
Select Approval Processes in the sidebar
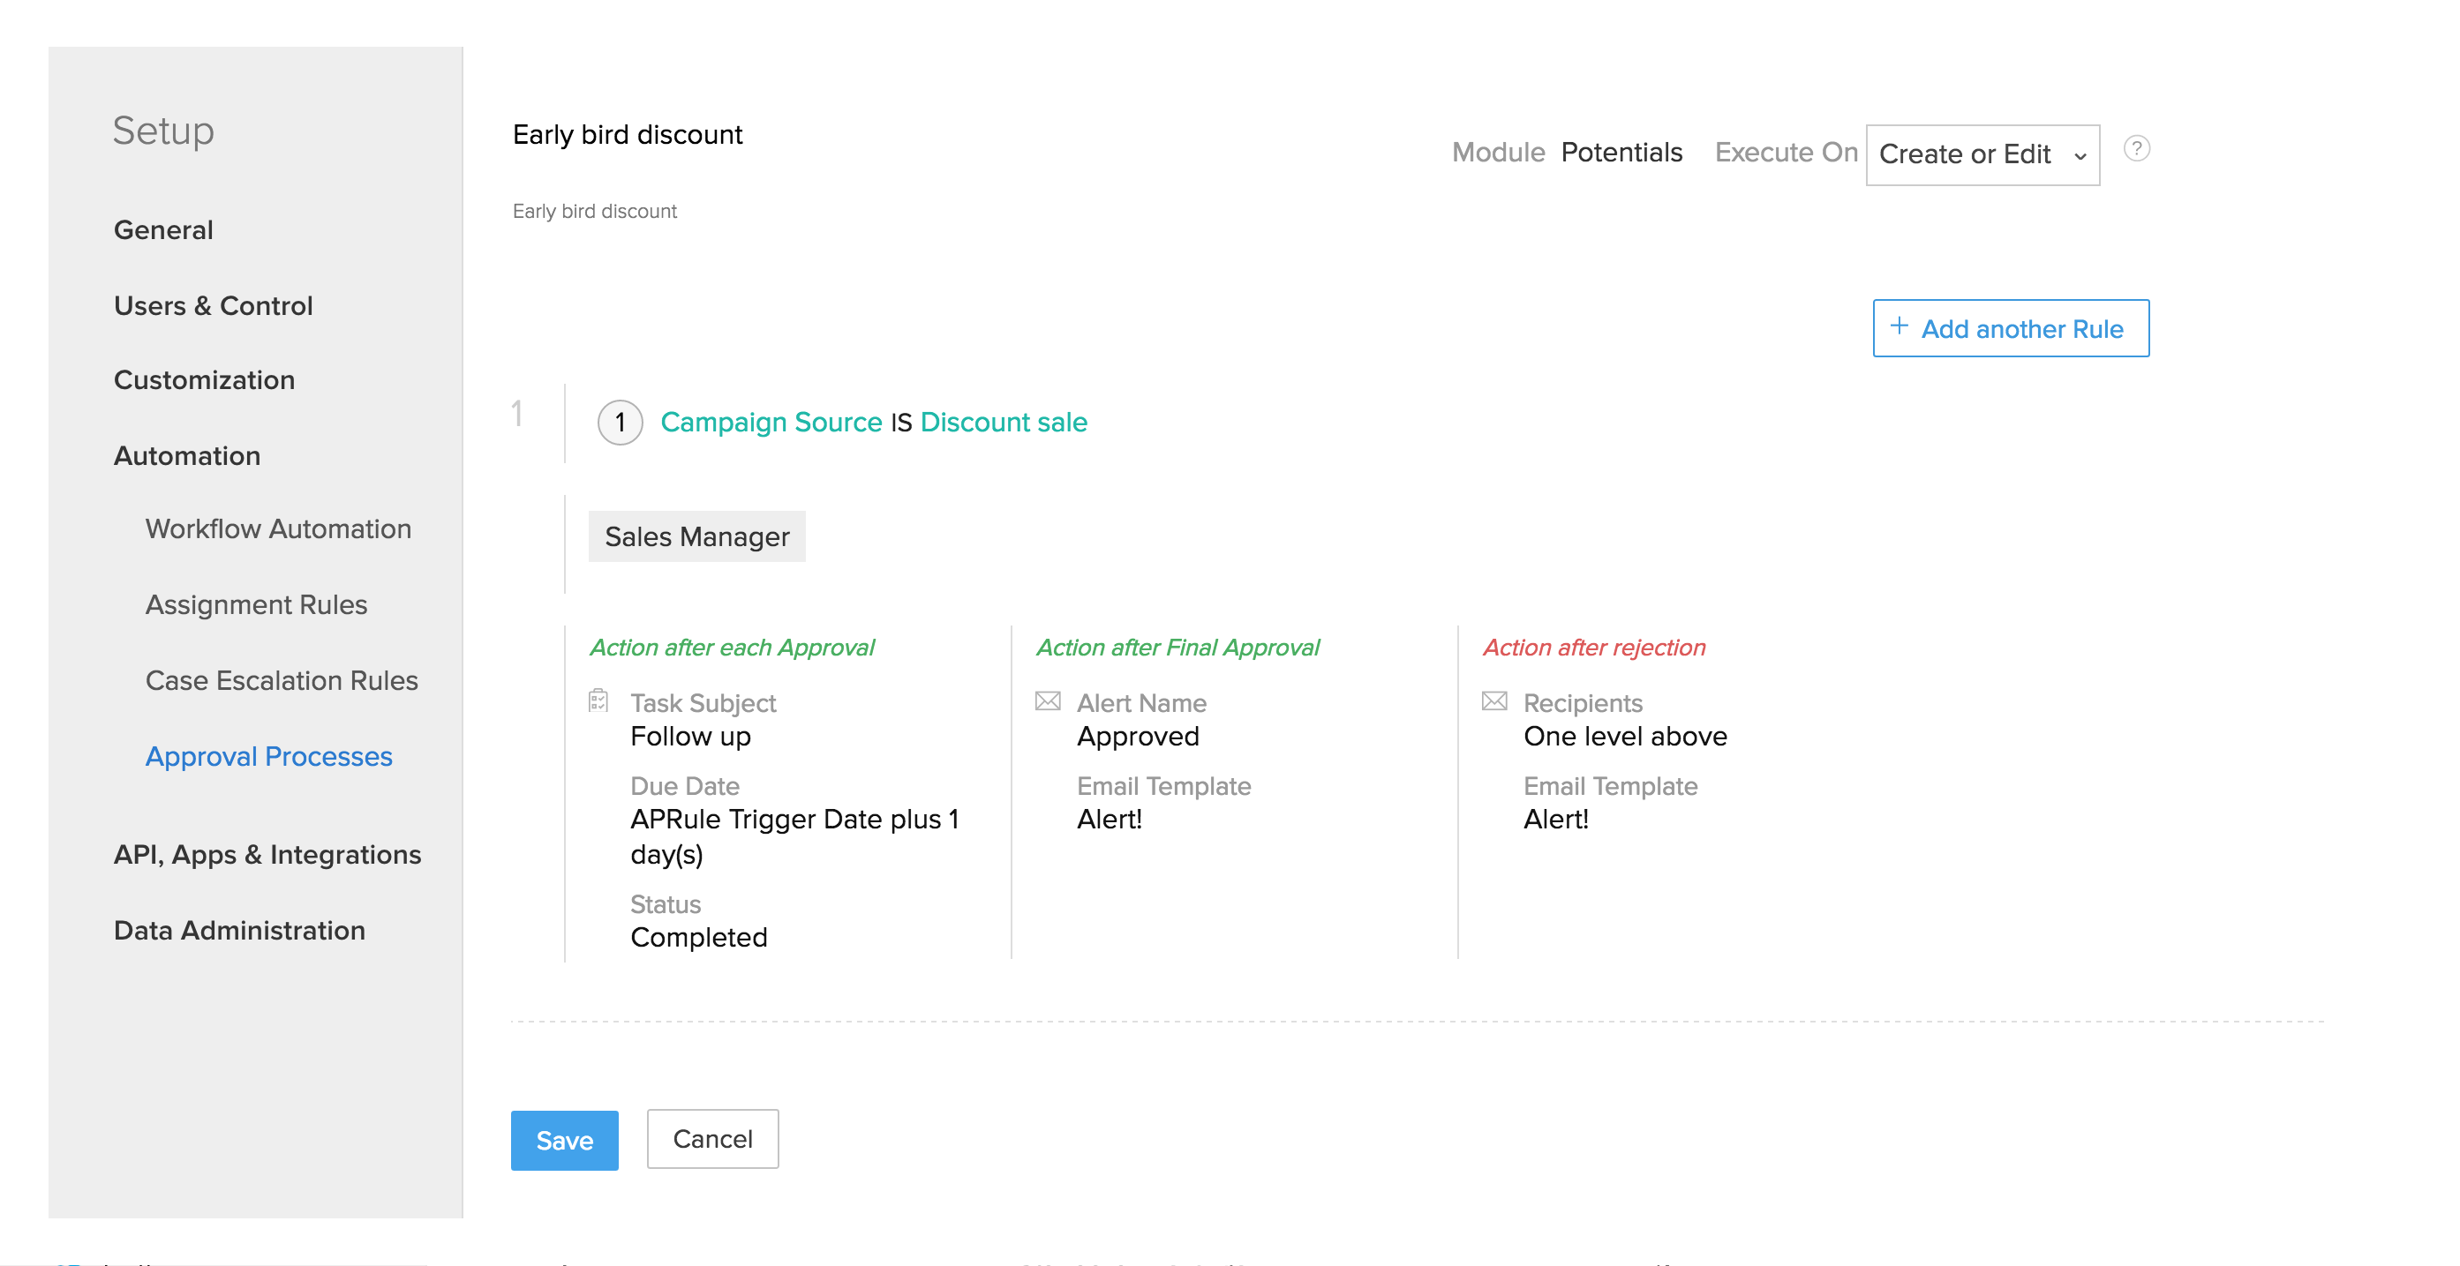click(268, 756)
